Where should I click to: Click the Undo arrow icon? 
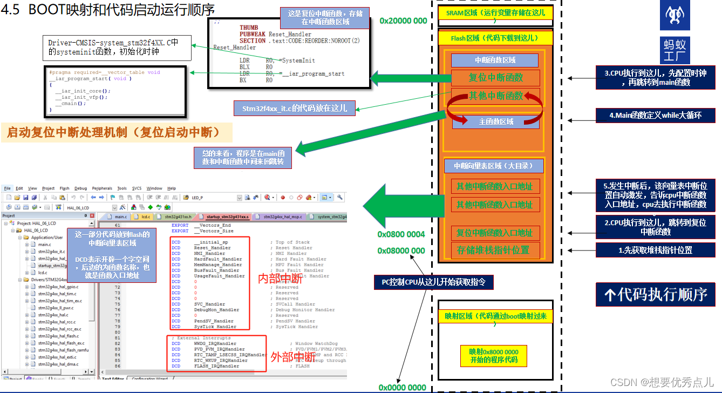(73, 197)
